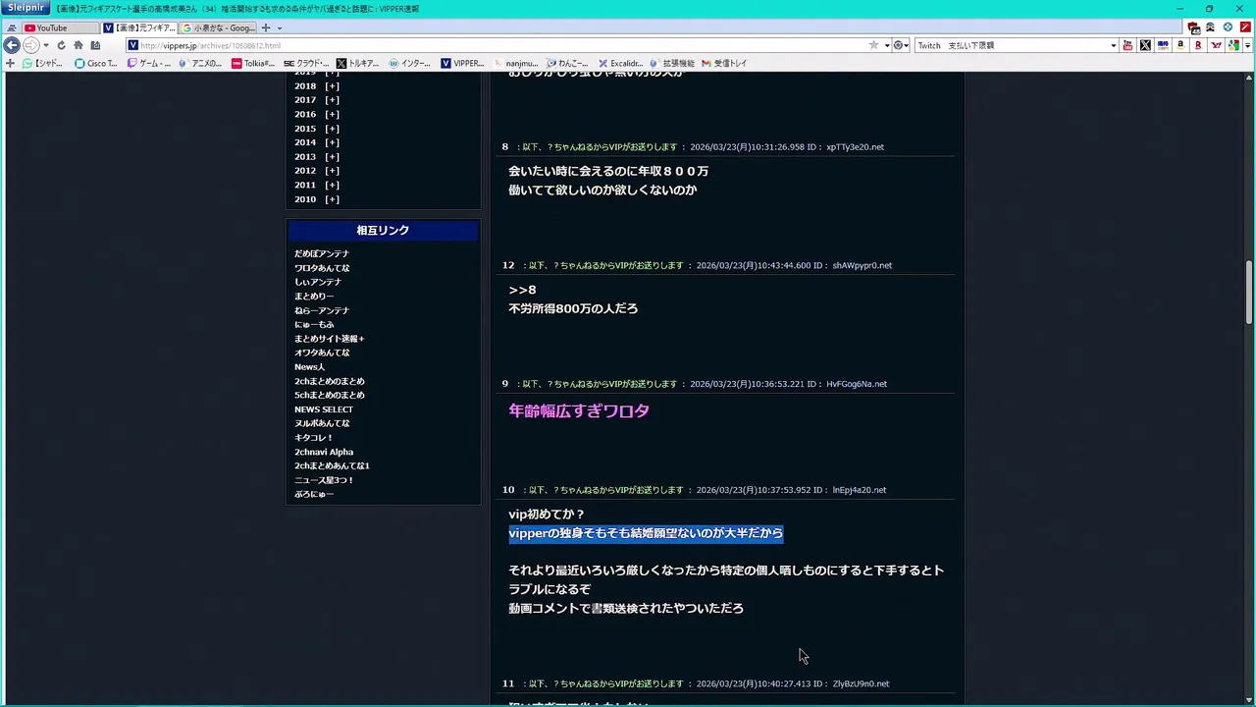Open the Tolkia# bookmark
Screen dimensions: 1256x707
pos(253,63)
